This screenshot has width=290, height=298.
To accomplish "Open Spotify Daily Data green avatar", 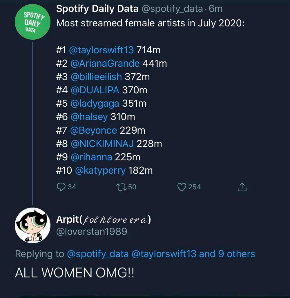I will click(x=33, y=21).
